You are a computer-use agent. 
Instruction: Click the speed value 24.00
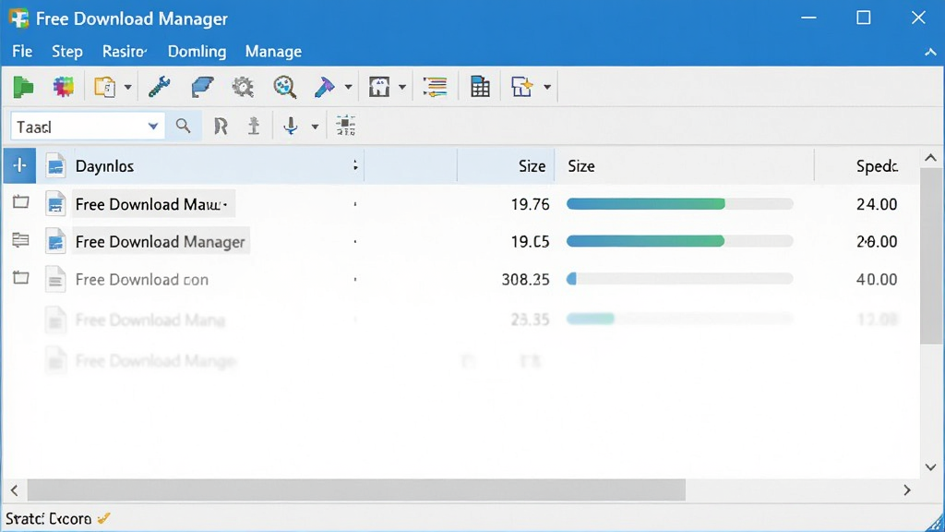(x=877, y=204)
